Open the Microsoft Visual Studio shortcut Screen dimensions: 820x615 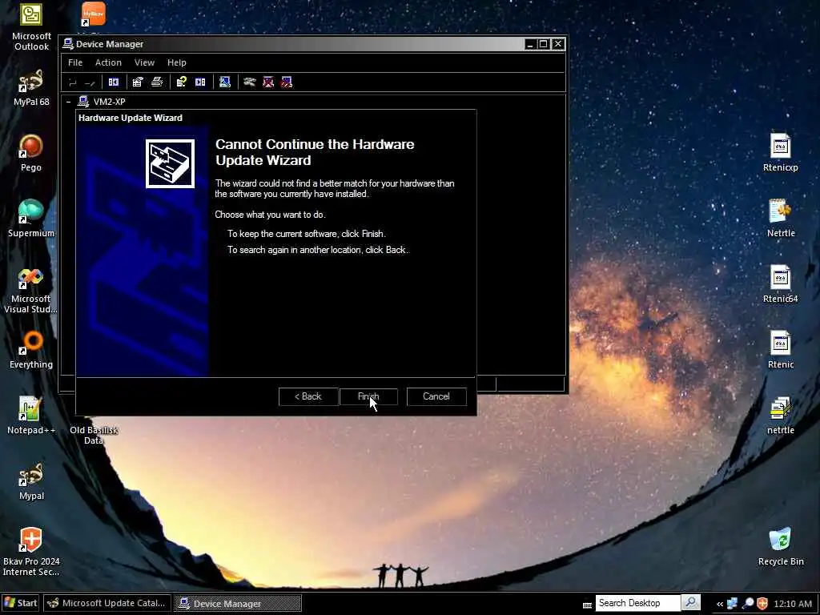(31, 290)
